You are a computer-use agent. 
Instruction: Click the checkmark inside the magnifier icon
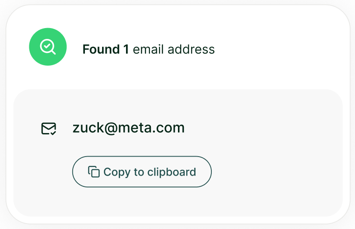pyautogui.click(x=47, y=45)
